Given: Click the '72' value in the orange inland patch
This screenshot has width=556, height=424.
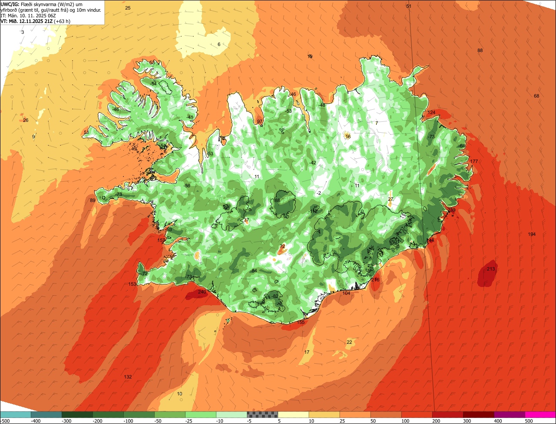Looking at the screenshot, I should point(282,246).
